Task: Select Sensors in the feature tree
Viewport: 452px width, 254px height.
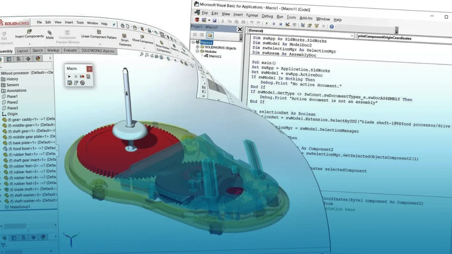Action: tap(10, 85)
